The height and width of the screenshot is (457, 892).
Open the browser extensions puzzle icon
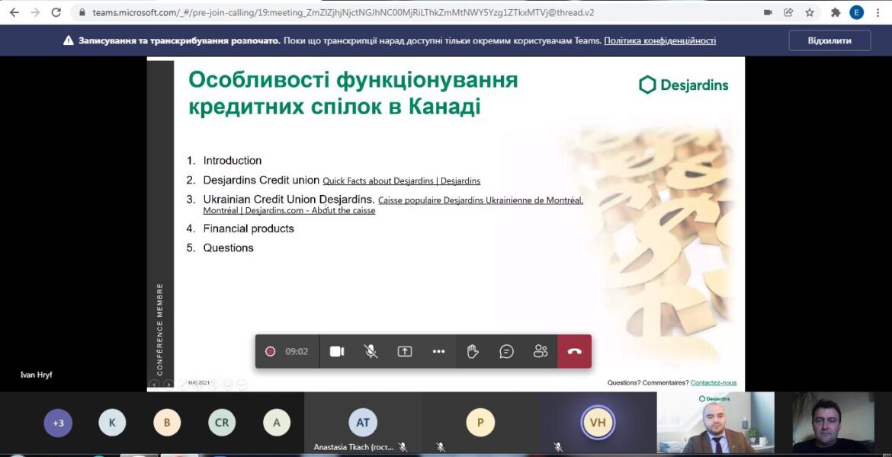pyautogui.click(x=836, y=12)
